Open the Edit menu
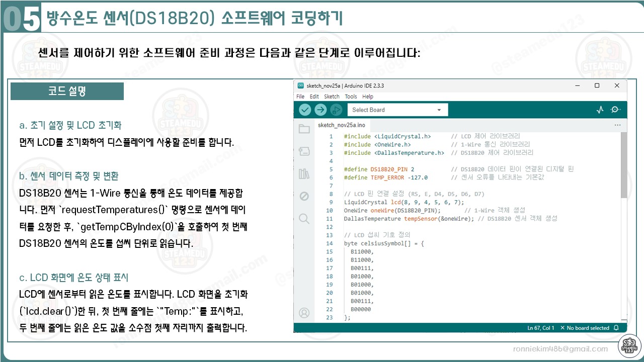Viewport: 644px width, 362px height. pyautogui.click(x=314, y=97)
